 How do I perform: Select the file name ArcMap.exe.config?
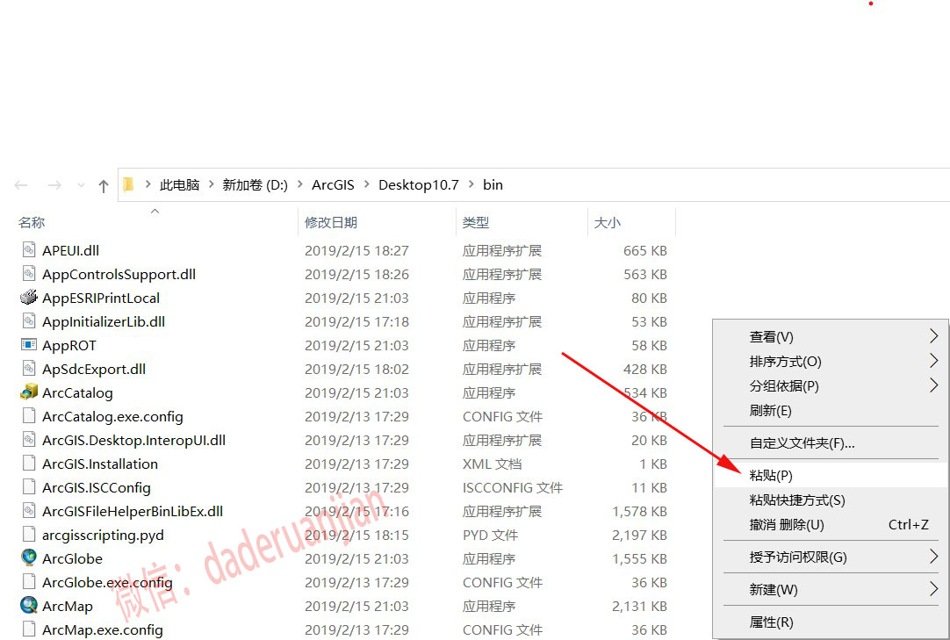pyautogui.click(x=103, y=629)
